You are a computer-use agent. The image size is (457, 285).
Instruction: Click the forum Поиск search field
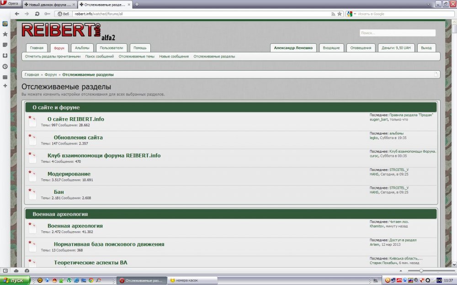tap(397, 33)
